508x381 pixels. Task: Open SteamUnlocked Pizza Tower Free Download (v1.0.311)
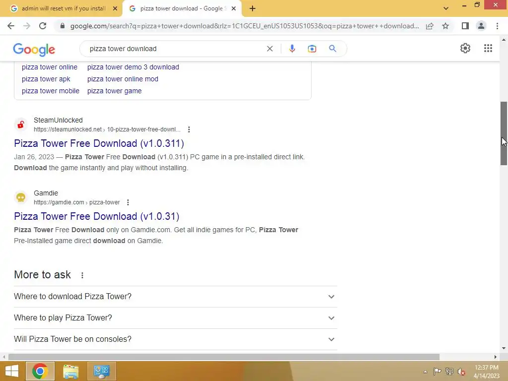[99, 143]
